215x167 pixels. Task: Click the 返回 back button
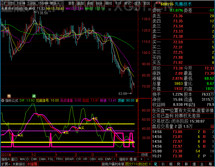[146, 3]
